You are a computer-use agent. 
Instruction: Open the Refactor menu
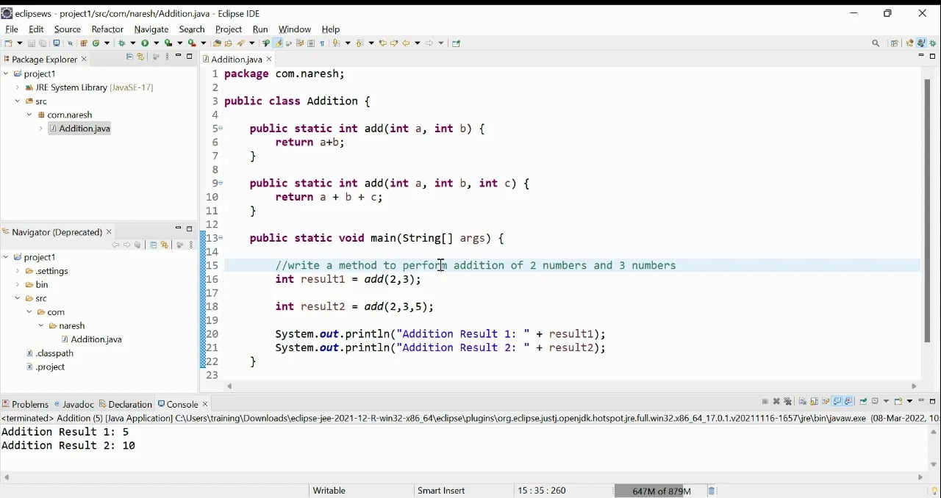coord(107,29)
